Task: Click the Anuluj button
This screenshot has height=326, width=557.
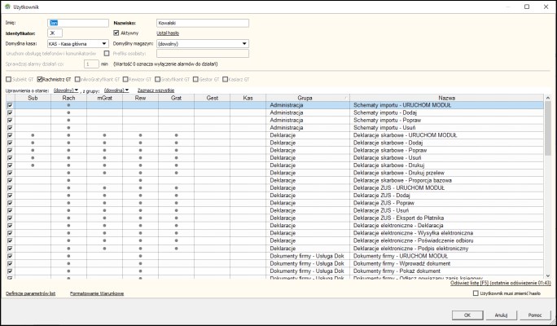Action: [501, 314]
